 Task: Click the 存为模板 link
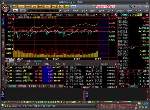38,61
